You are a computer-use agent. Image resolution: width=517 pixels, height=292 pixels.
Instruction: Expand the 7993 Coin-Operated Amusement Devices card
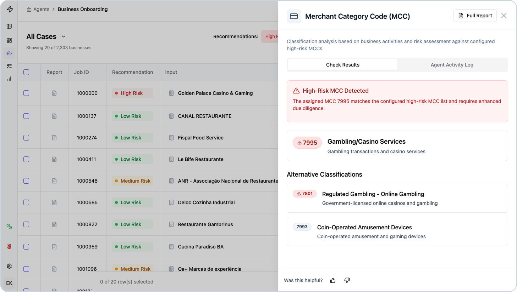(397, 231)
